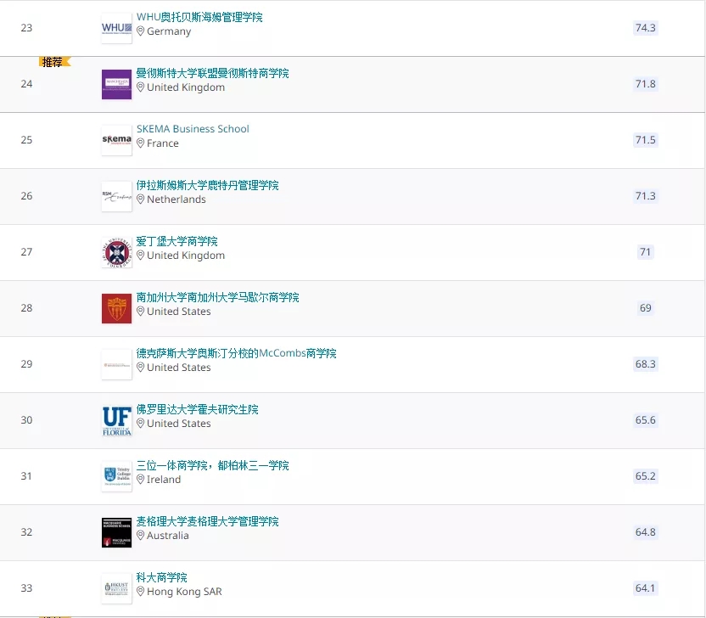
Task: Click the McCombs school logo in row 29
Action: coord(116,364)
